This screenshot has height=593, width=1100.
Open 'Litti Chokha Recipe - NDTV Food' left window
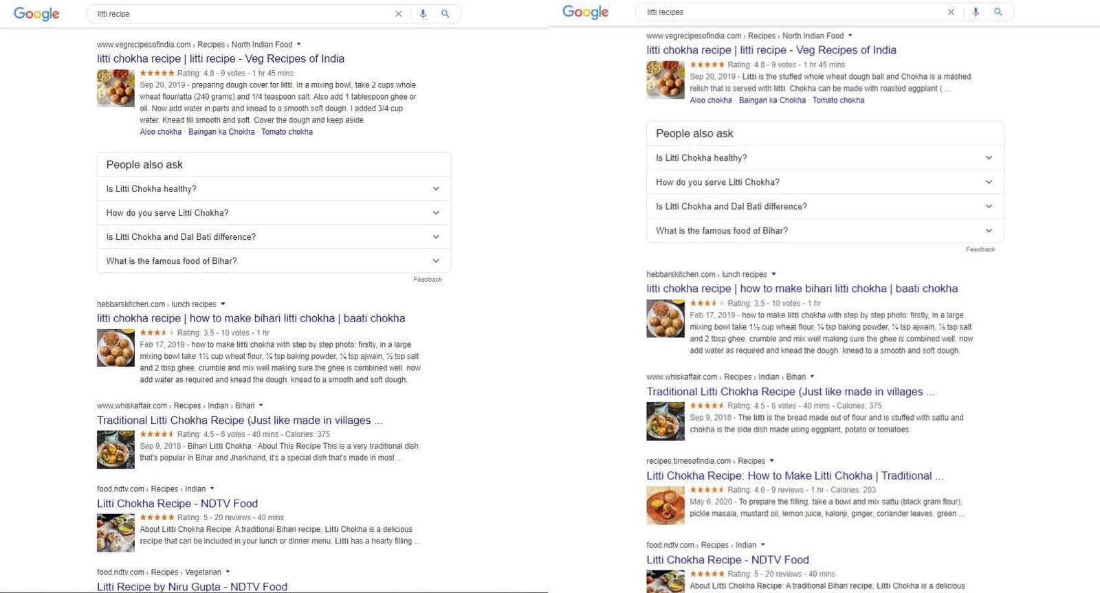coord(177,504)
